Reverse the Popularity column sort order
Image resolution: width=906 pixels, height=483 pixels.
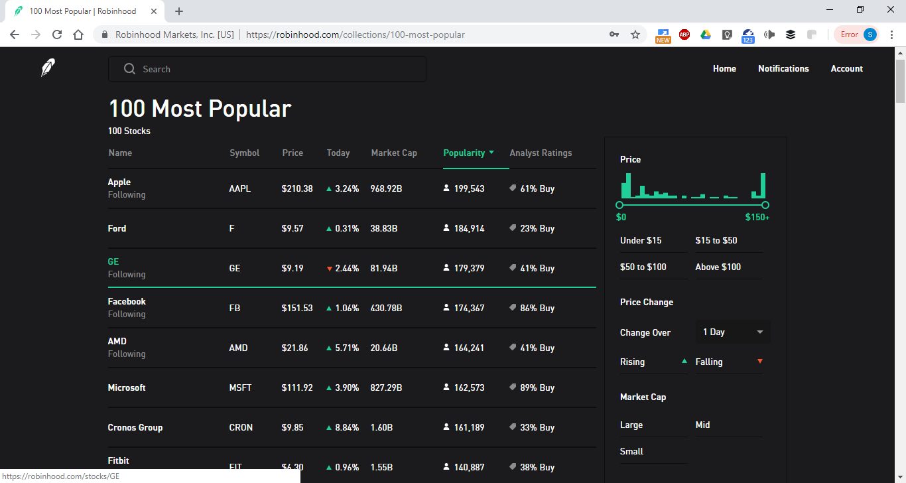(468, 153)
